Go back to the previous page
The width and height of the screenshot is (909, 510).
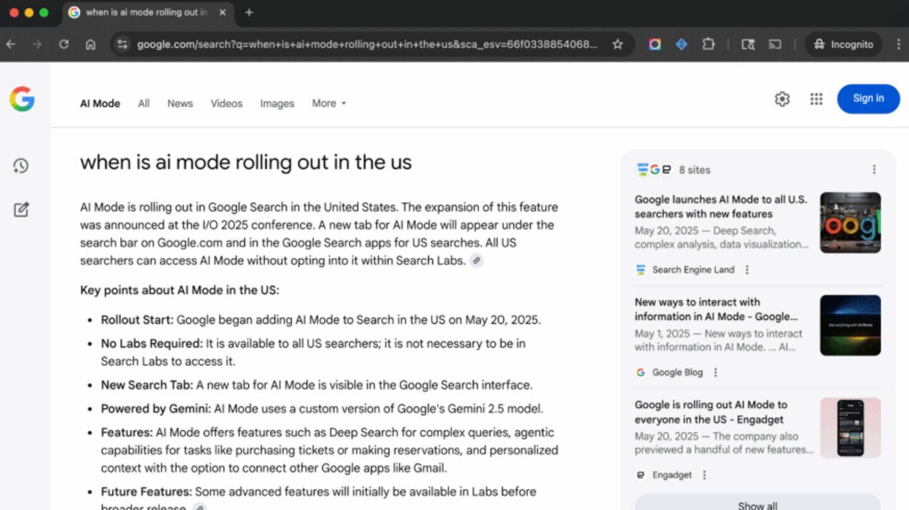coord(11,44)
